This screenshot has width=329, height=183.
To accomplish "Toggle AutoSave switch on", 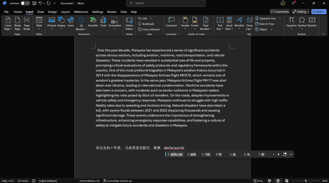I will coord(25,3).
